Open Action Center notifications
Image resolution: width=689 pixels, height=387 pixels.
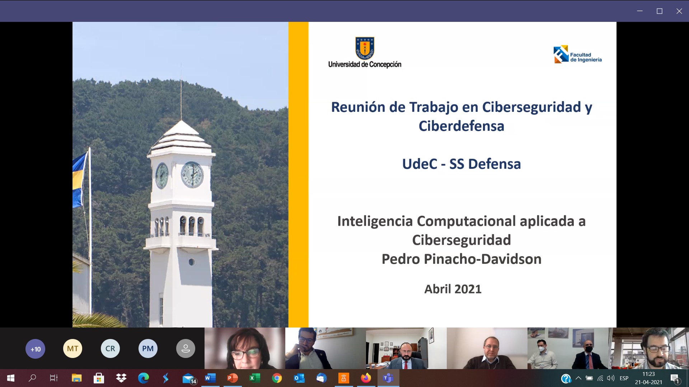(x=675, y=378)
